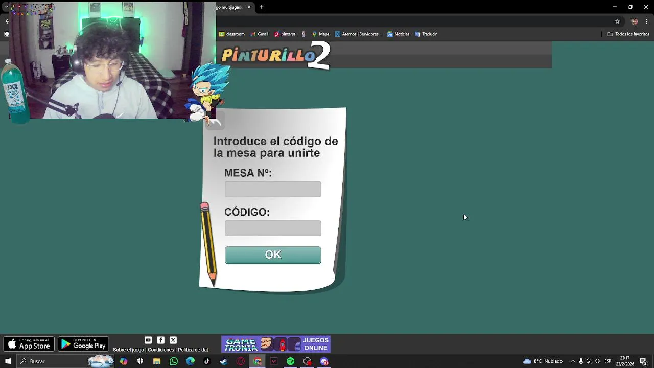Open Opera browser from the taskbar
The height and width of the screenshot is (368, 654).
[241, 361]
